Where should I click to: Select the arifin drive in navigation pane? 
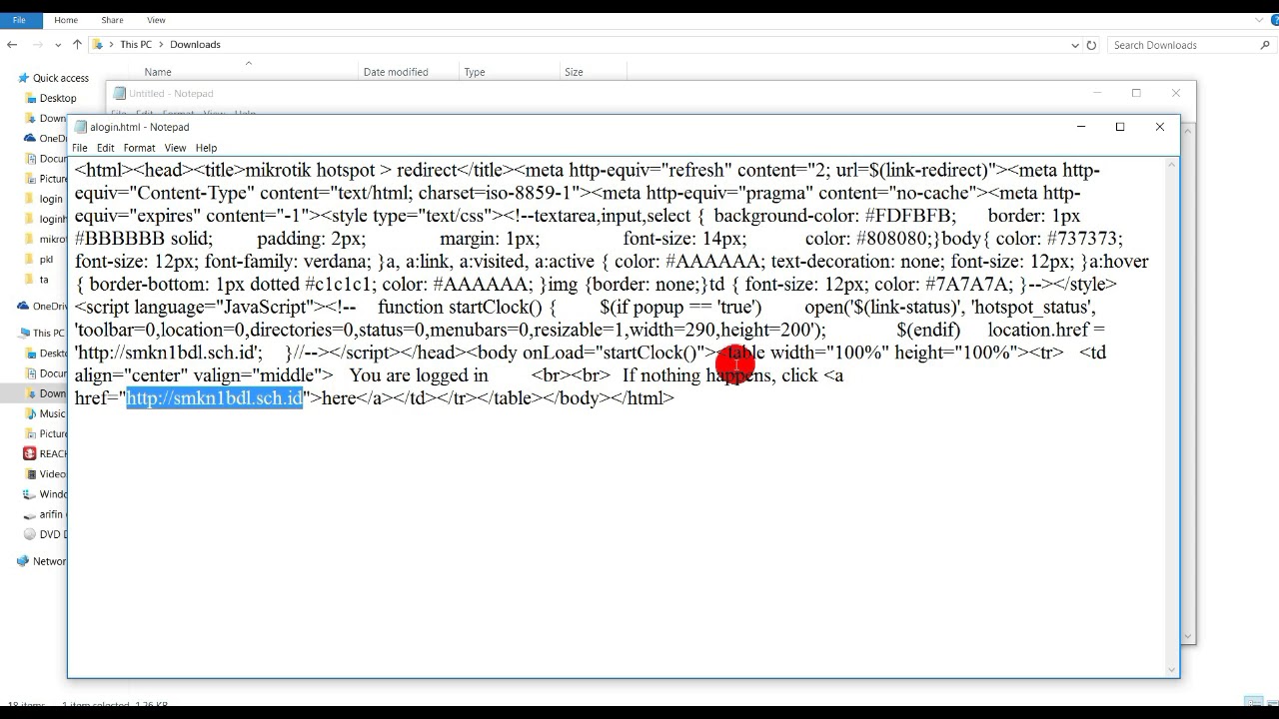pyautogui.click(x=50, y=514)
